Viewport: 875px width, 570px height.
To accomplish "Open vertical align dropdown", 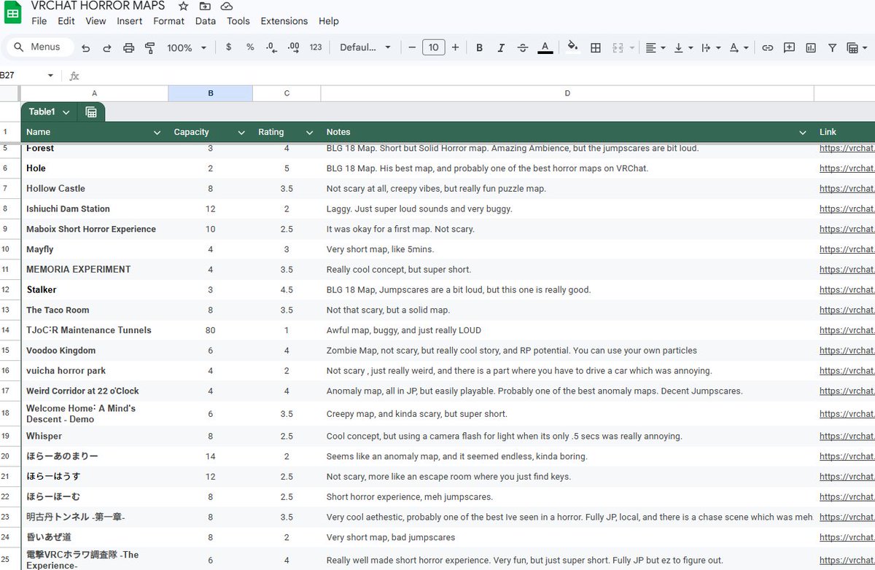I will coord(683,47).
